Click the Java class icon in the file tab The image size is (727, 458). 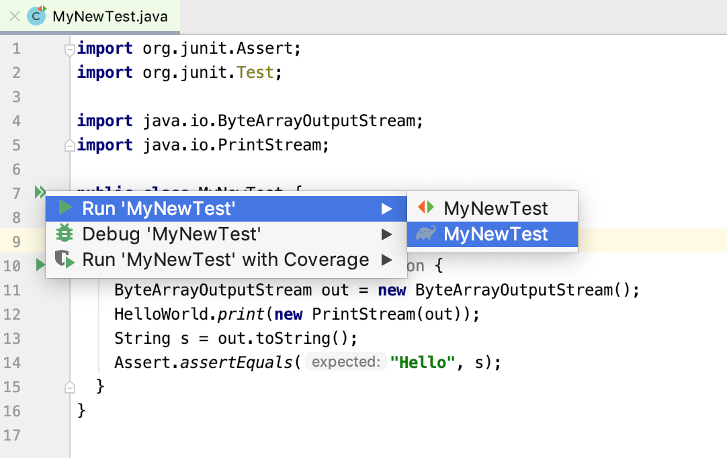tap(36, 16)
